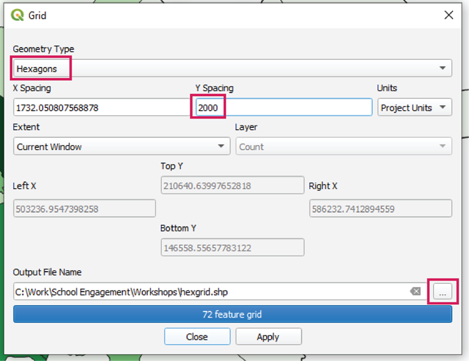The height and width of the screenshot is (361, 469).
Task: Click the Grid title bar text
Action: pyautogui.click(x=37, y=15)
